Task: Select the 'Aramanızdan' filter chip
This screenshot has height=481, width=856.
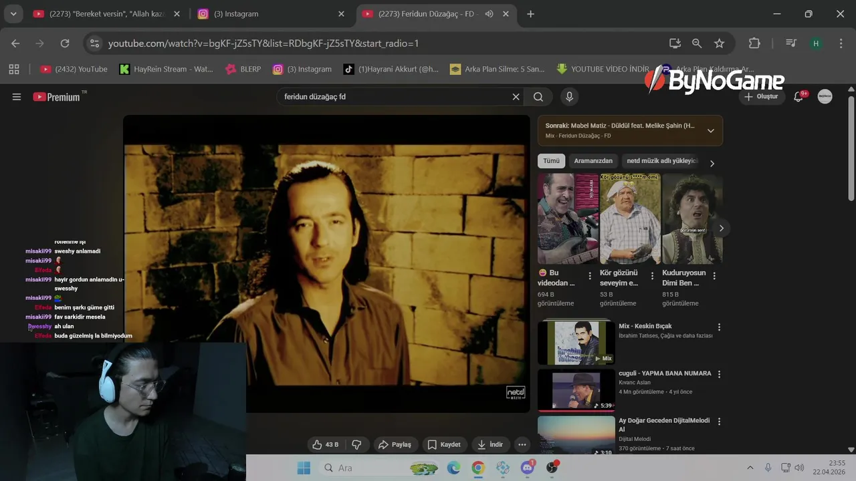Action: (593, 161)
